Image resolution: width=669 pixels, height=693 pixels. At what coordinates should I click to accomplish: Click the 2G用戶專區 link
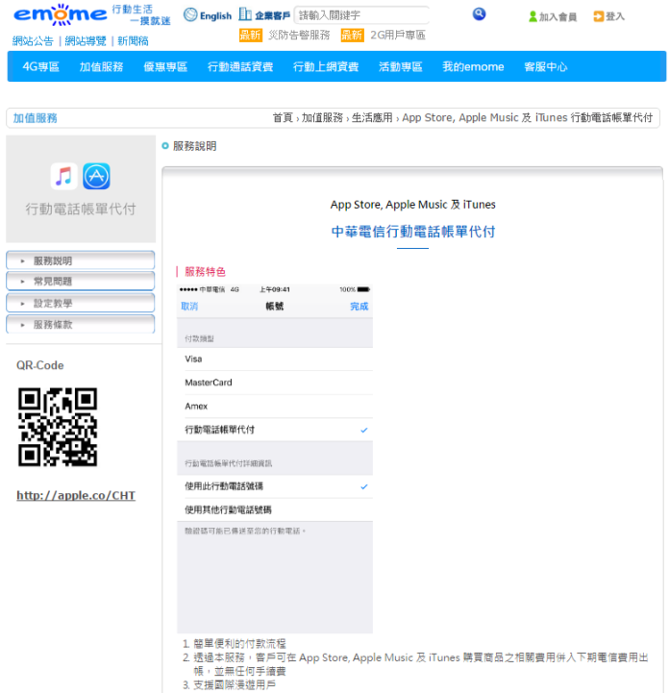coord(398,35)
